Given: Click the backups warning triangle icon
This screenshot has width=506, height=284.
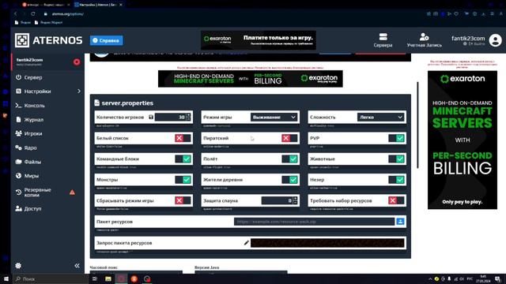Looking at the screenshot, I should coord(72,192).
